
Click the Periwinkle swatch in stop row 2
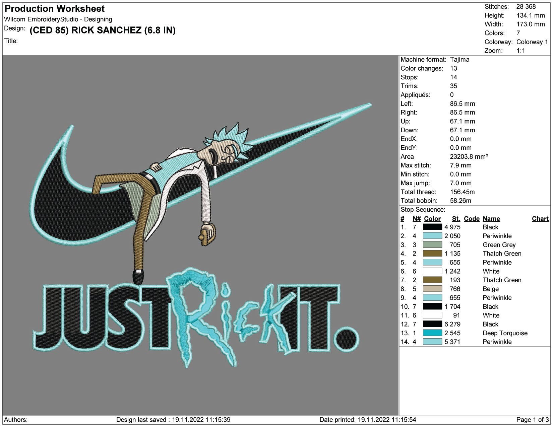click(432, 236)
